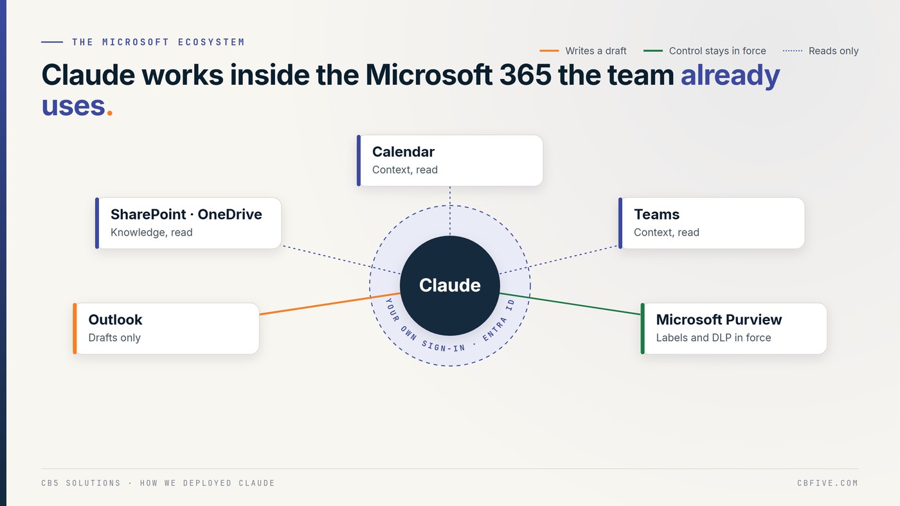Select the SharePoint · OneDrive card
900x506 pixels.
[x=188, y=223]
